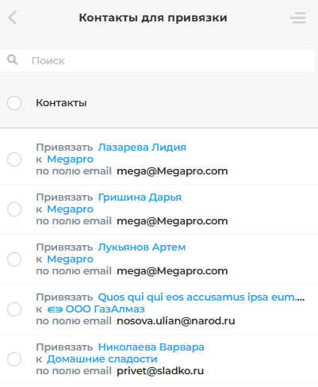The image size is (318, 387).
Task: Open the Megapro company link under Лазарева Лидия
Action: 70,159
